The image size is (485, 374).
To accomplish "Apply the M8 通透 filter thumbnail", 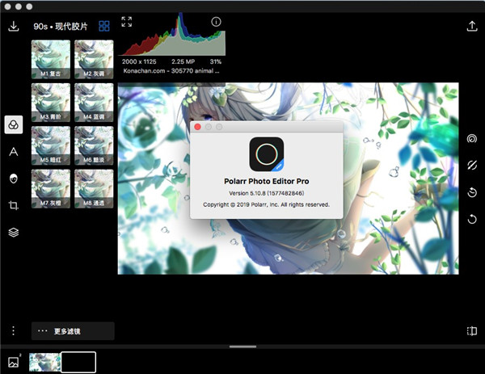I will pos(94,189).
